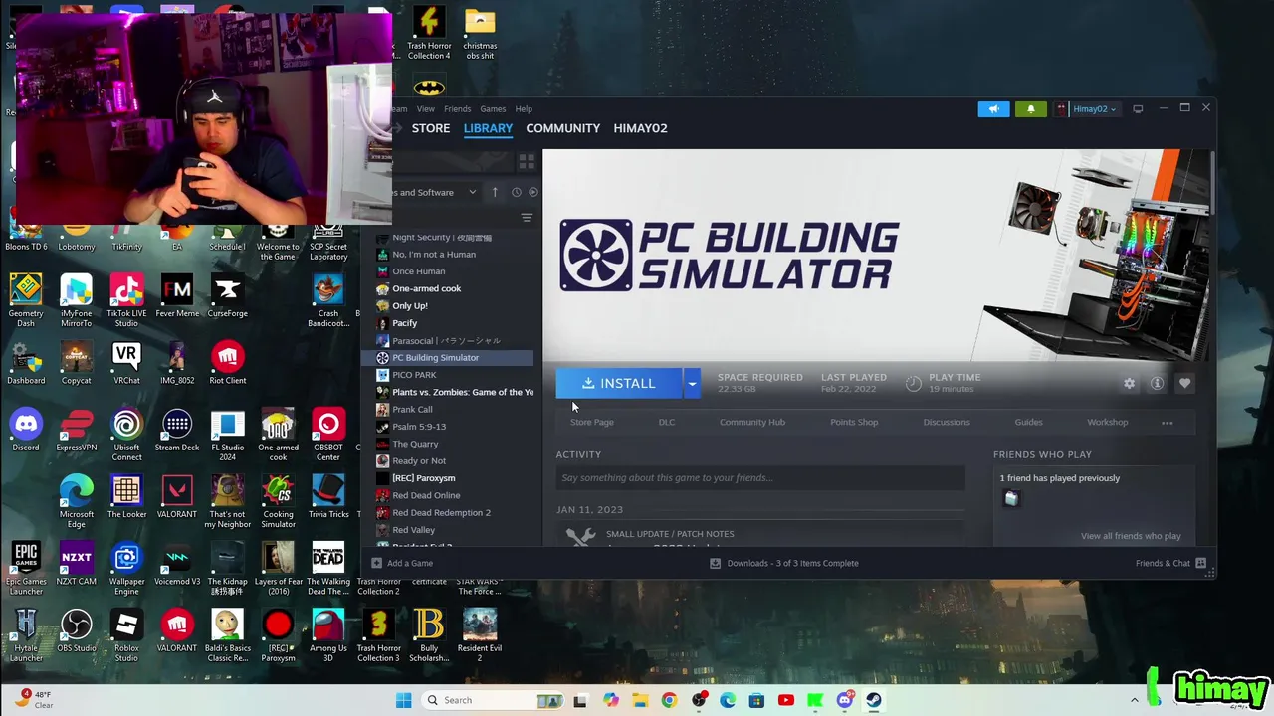This screenshot has height=716, width=1274.
Task: Open OBS Studio desktop shortcut
Action: coord(76,630)
